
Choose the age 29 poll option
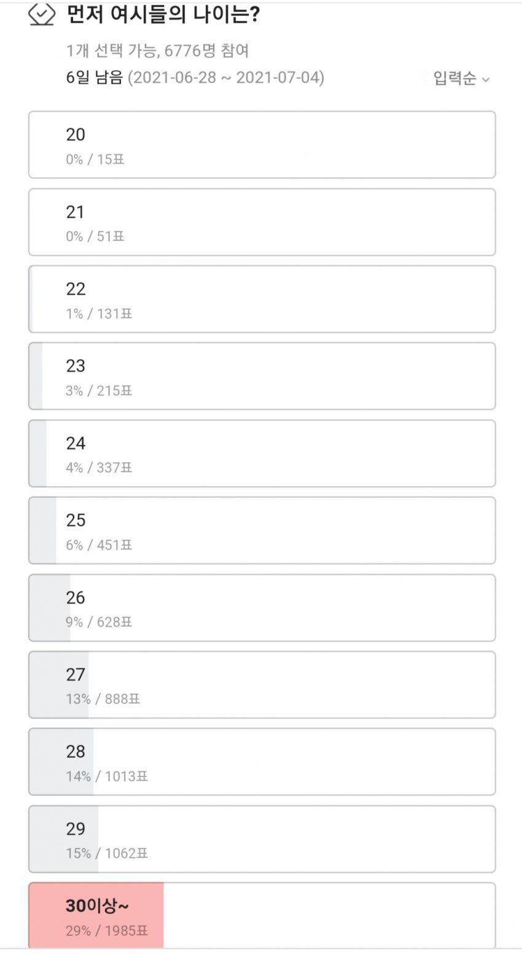(262, 839)
